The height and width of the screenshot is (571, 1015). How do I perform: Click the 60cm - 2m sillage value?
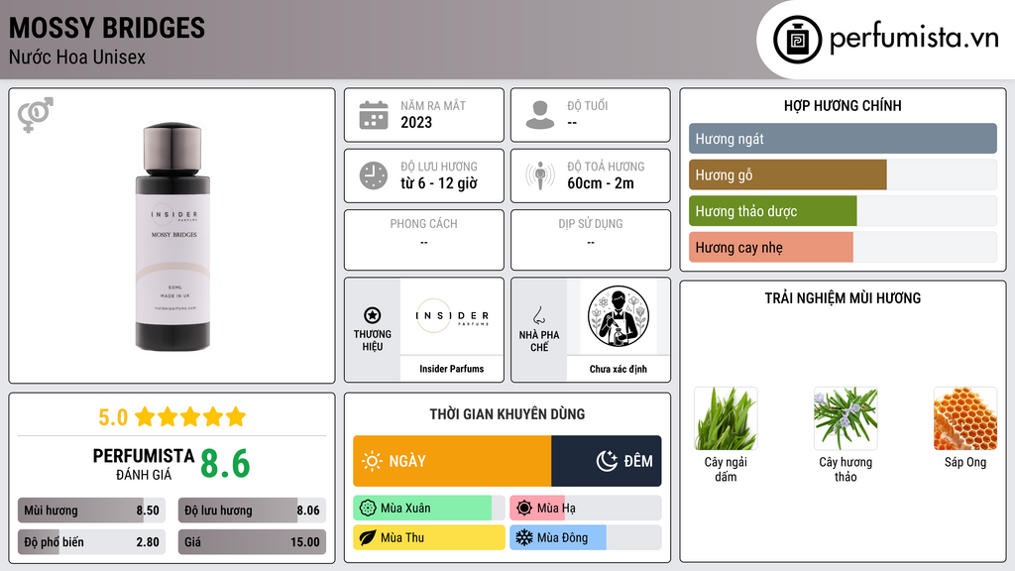click(x=601, y=183)
